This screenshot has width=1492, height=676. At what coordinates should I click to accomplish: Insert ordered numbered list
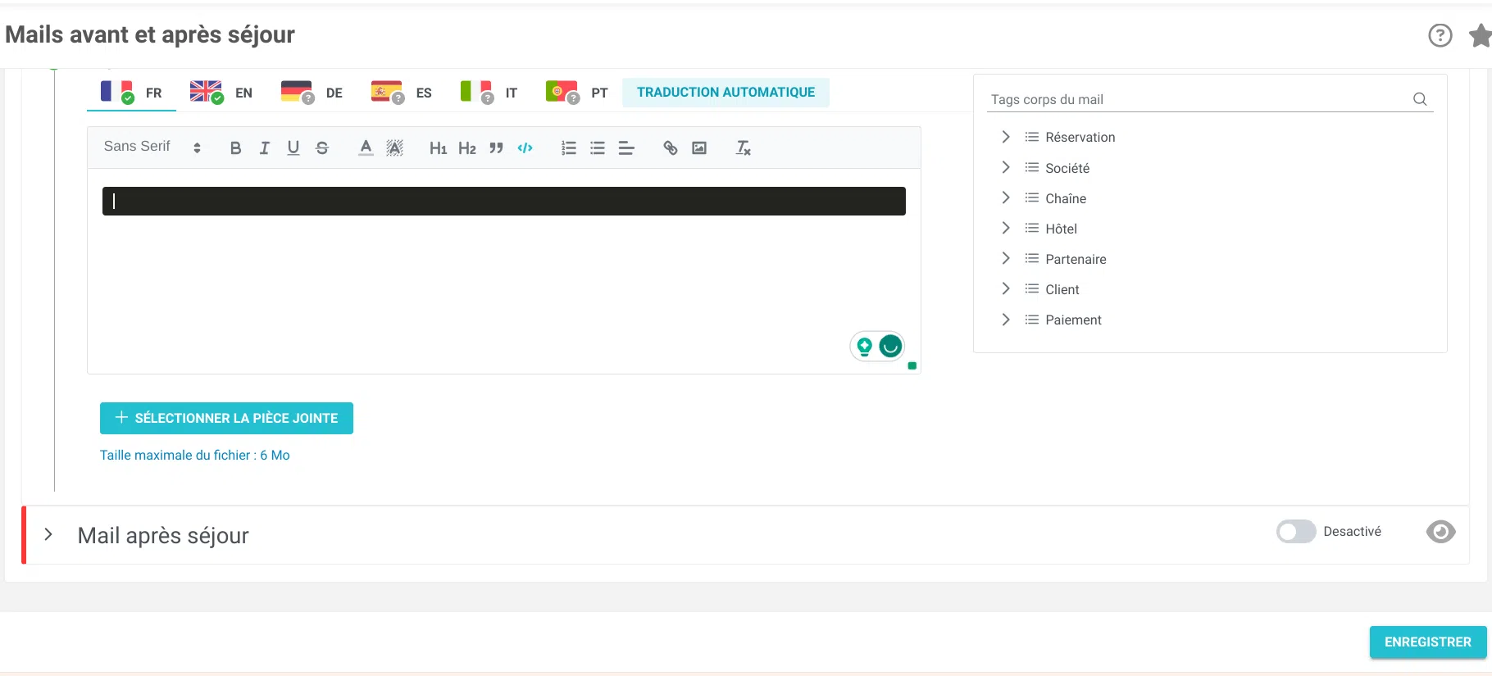pyautogui.click(x=568, y=148)
